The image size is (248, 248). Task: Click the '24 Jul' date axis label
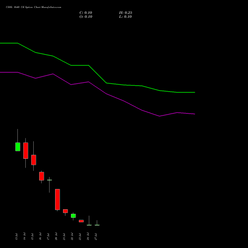pyautogui.click(x=88, y=237)
